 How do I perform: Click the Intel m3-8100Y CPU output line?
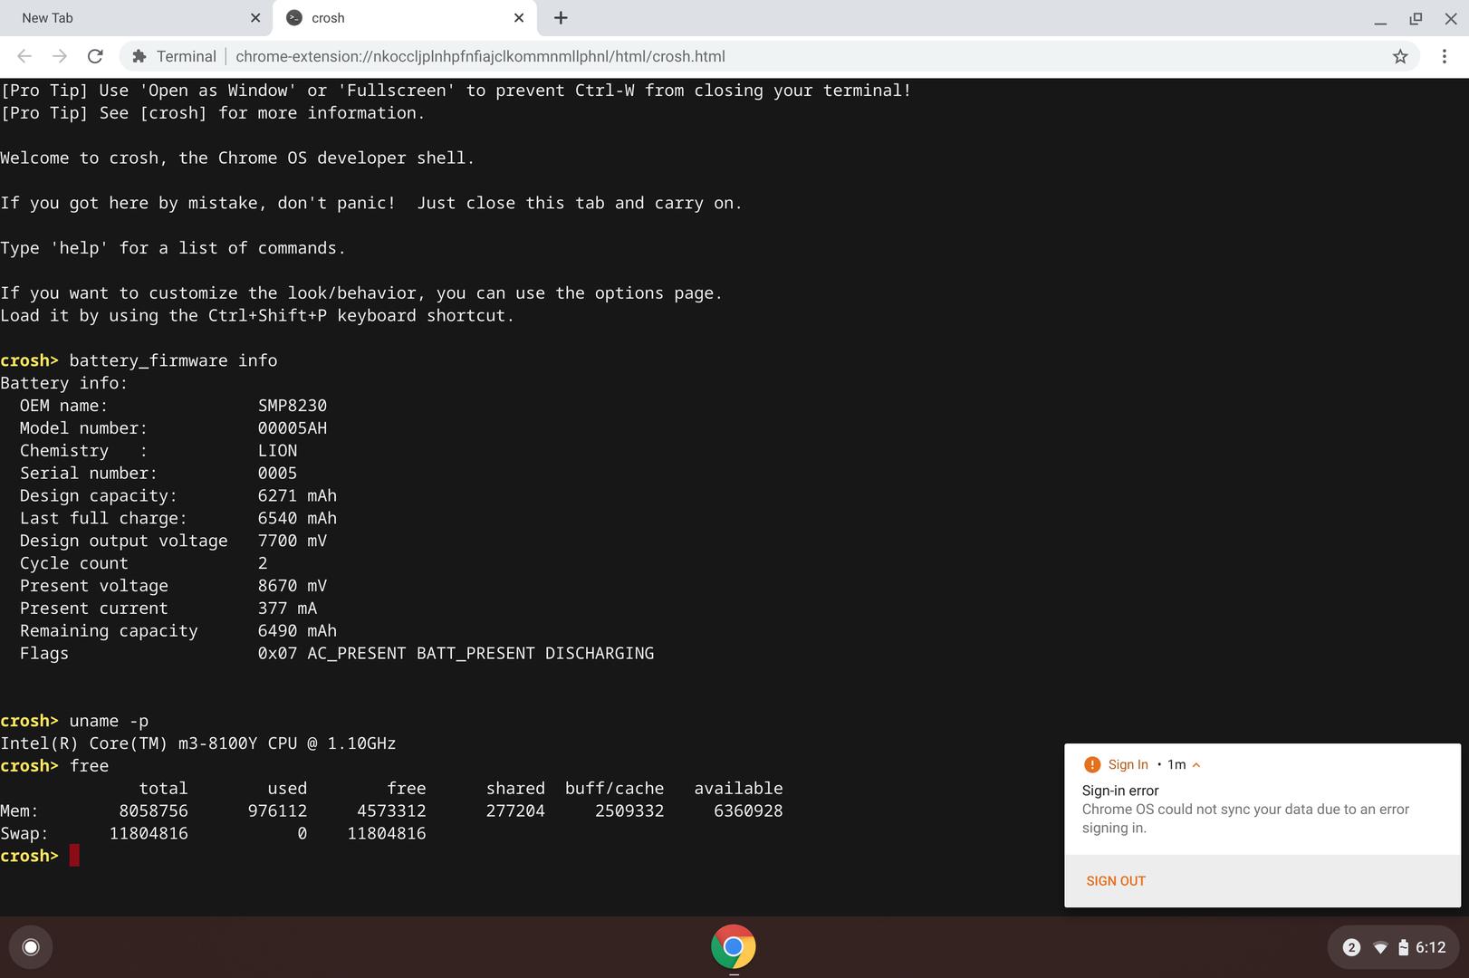pyautogui.click(x=198, y=743)
